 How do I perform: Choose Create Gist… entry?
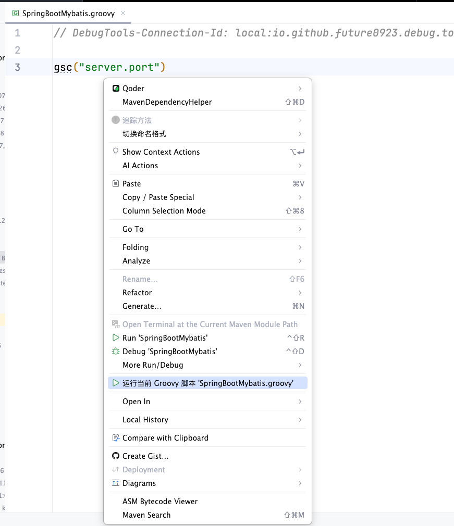pos(207,456)
